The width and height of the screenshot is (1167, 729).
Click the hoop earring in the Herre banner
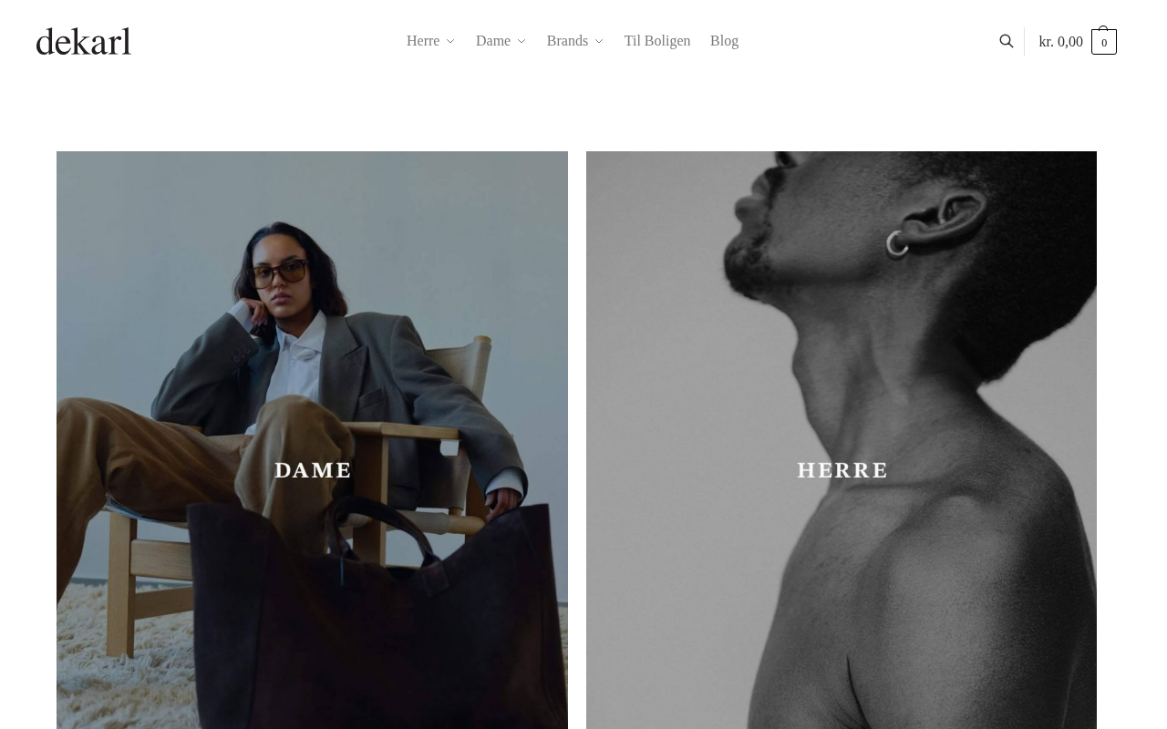pyautogui.click(x=898, y=242)
